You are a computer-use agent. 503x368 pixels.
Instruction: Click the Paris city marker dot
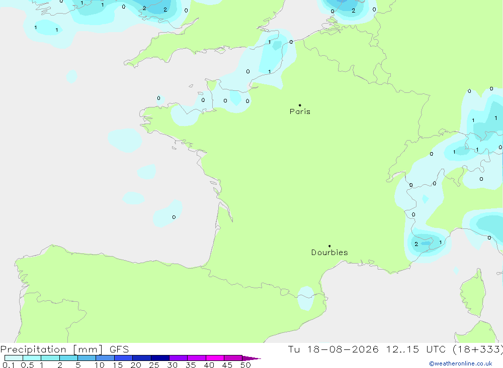(x=300, y=105)
